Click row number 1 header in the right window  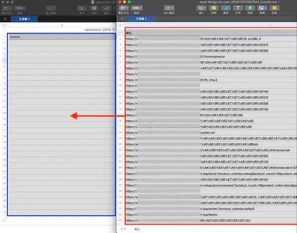pyautogui.click(x=120, y=33)
